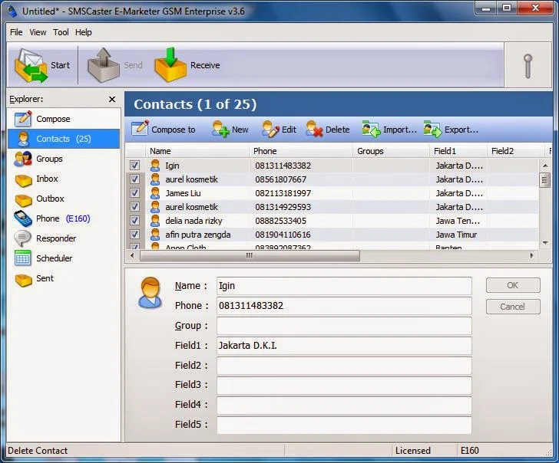The width and height of the screenshot is (559, 463).
Task: Click Compose to in contacts toolbar
Action: [x=164, y=130]
